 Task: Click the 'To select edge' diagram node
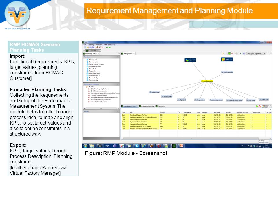pos(154,92)
